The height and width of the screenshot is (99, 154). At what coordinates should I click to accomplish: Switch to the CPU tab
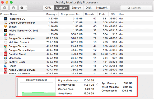coord(48,8)
